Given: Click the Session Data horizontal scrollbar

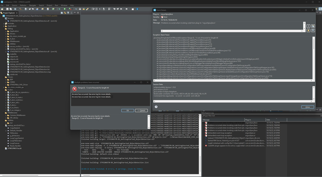Looking at the screenshot, I should 233,101.
